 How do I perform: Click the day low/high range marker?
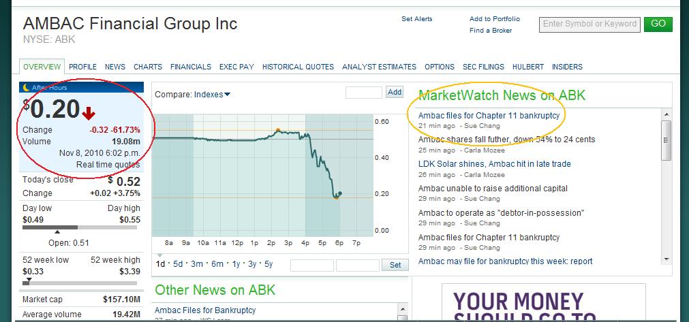point(57,232)
